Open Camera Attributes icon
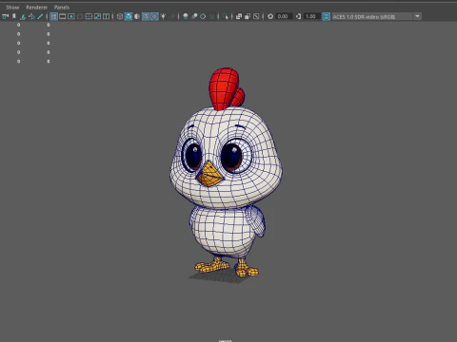The height and width of the screenshot is (342, 457). pos(23,16)
